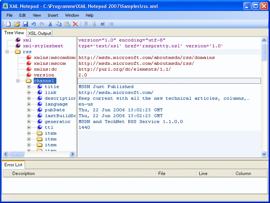
Task: Expand the pubDate tree node
Action: (29, 110)
